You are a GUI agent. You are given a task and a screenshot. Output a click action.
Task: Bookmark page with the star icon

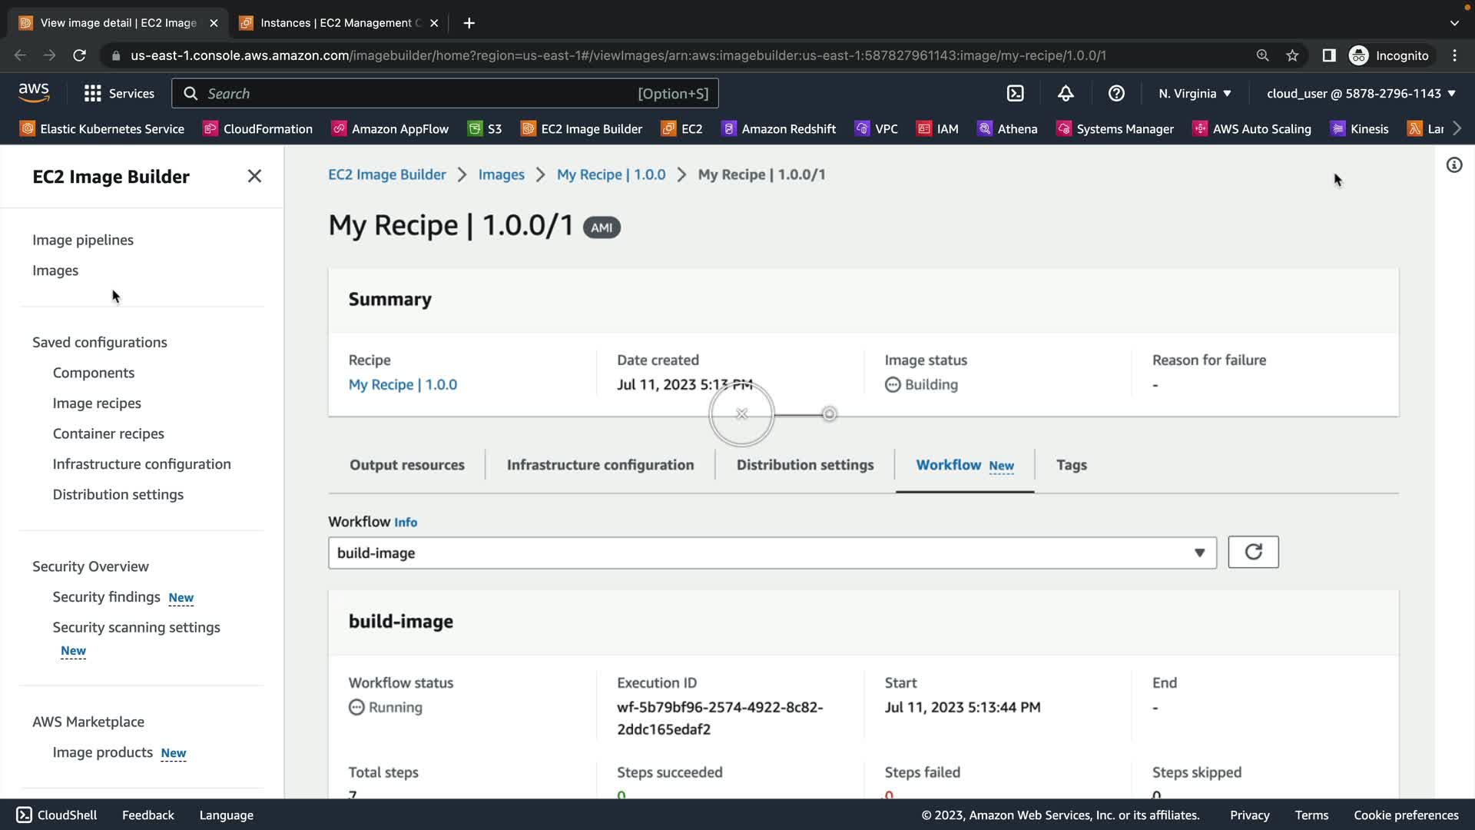[x=1292, y=55]
